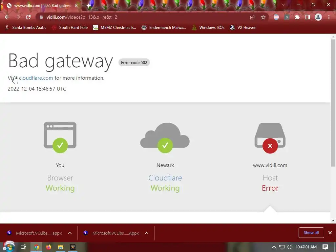Screen dimensions: 336x252
Task: Open a new tab with plus button
Action: tap(89, 6)
